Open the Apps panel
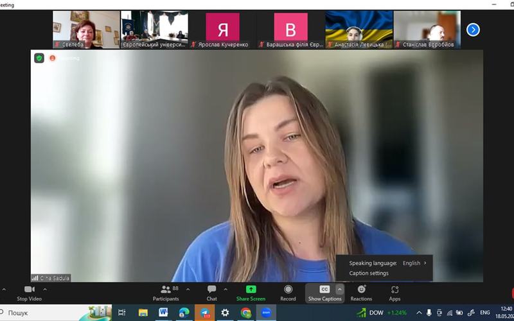 (394, 293)
